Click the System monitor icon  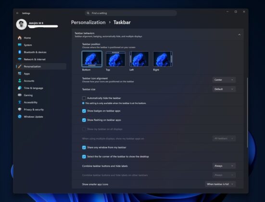(x=20, y=45)
